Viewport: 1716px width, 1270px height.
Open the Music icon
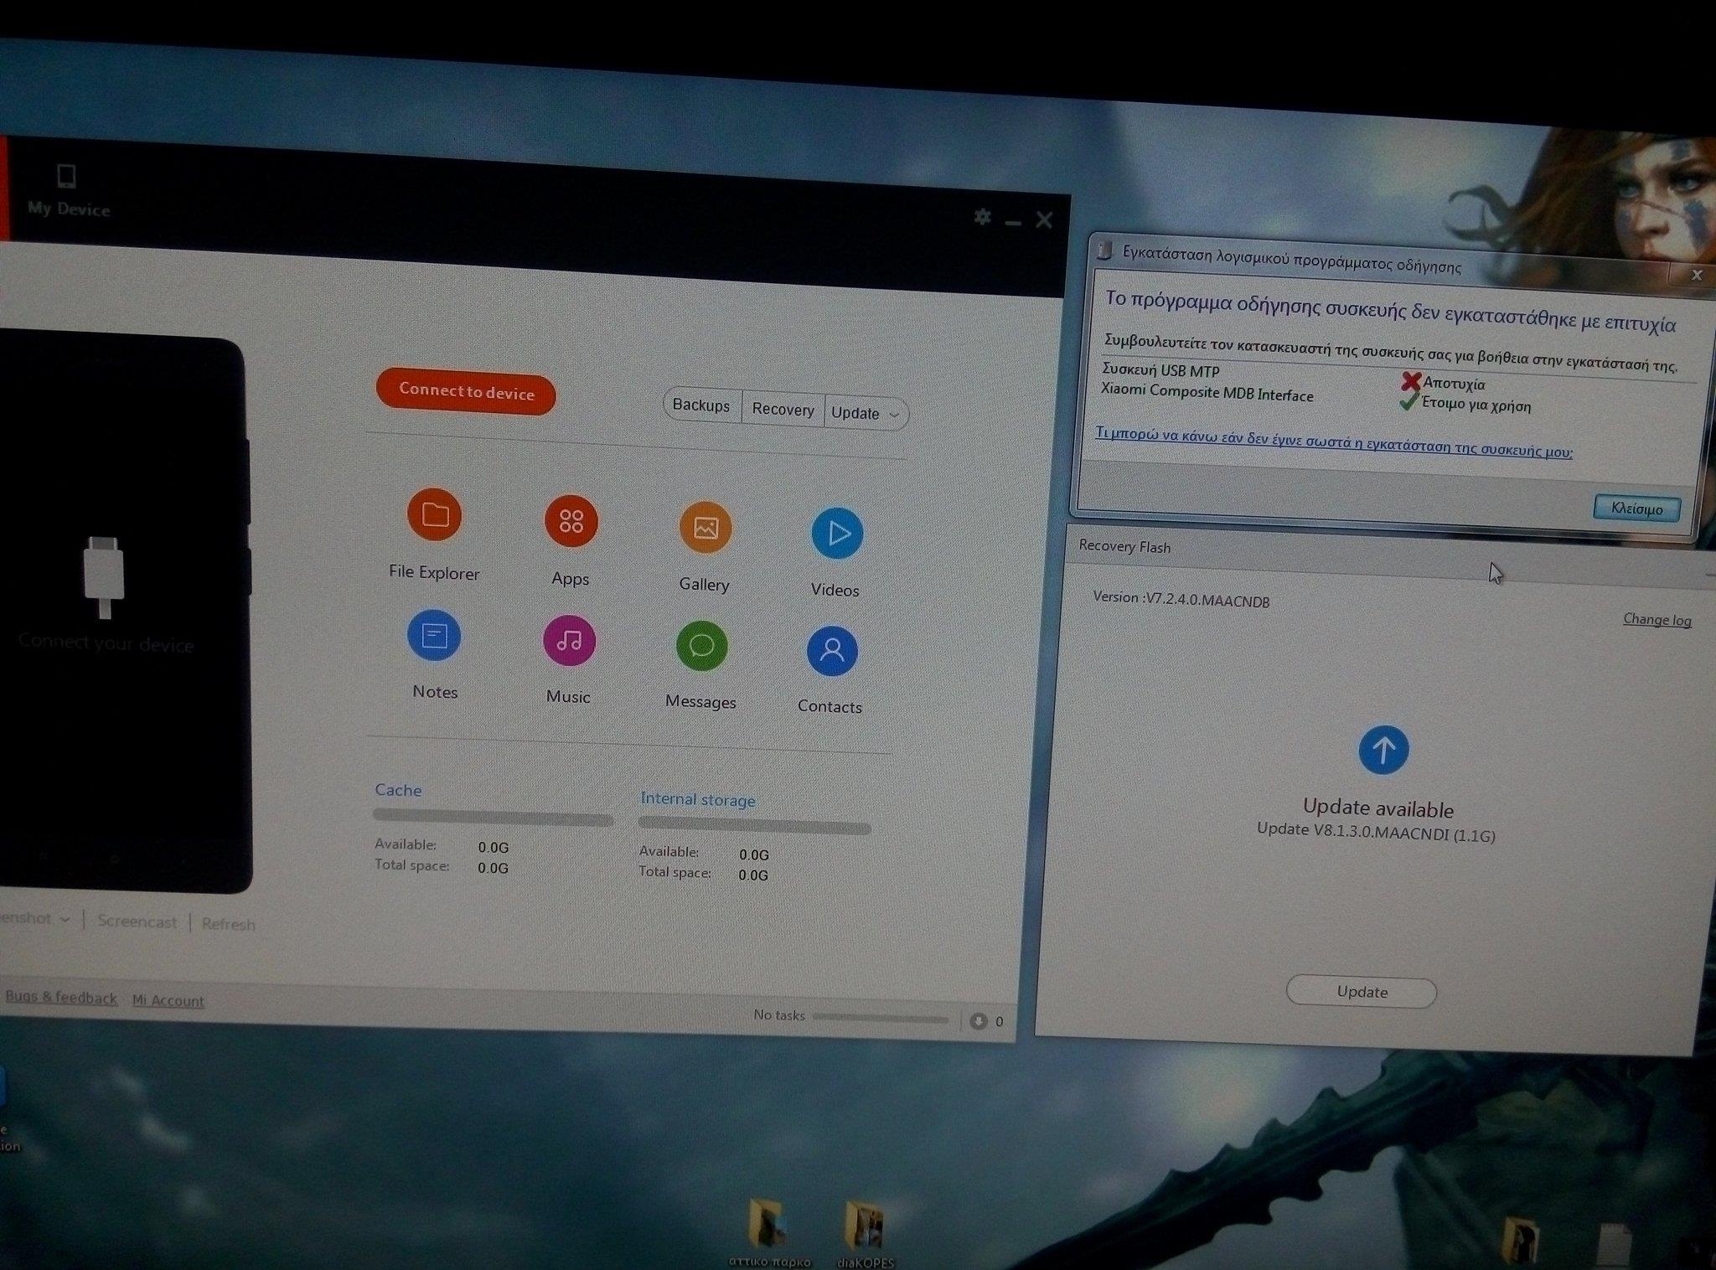[x=569, y=641]
